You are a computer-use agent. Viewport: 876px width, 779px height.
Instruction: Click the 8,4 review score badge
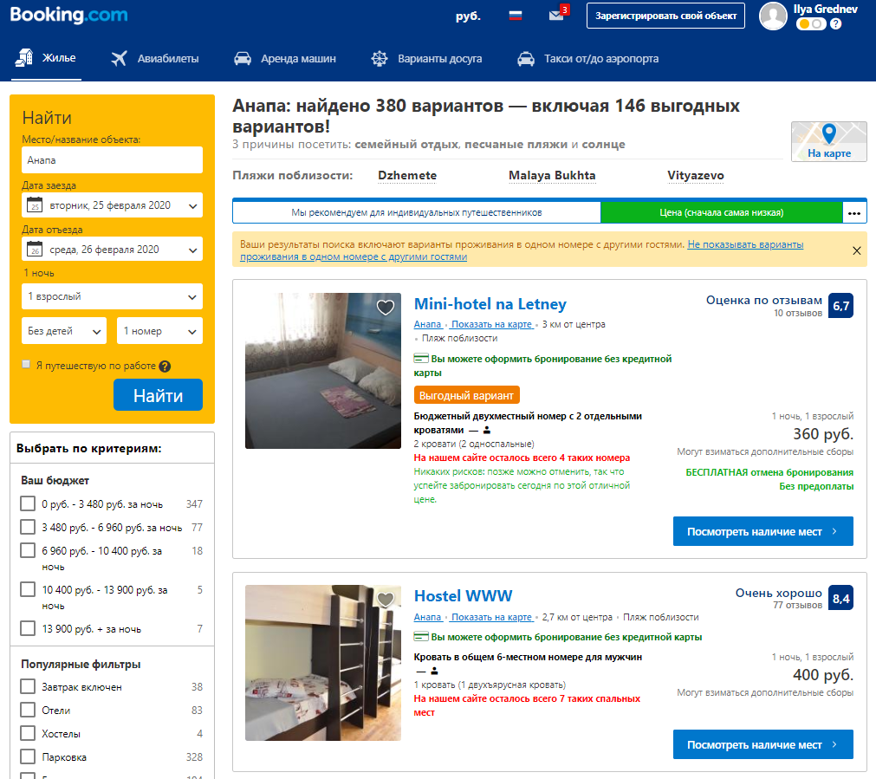[840, 599]
